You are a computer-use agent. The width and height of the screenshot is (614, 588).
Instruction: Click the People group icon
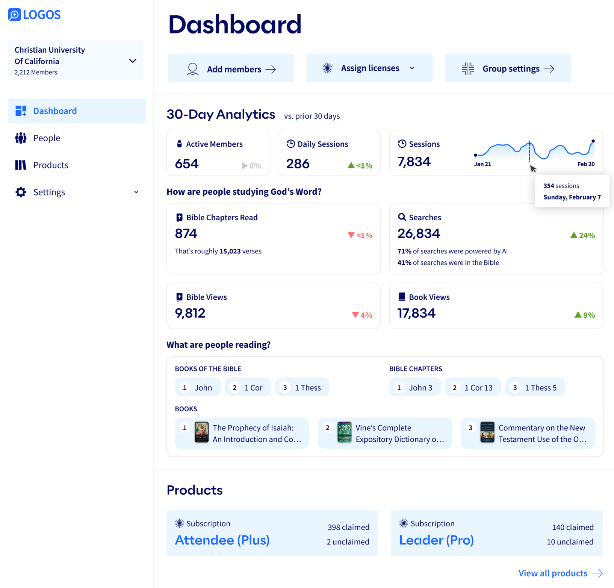point(21,138)
